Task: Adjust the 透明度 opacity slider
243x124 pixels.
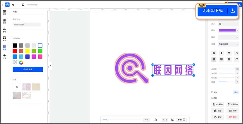Action: (226, 69)
